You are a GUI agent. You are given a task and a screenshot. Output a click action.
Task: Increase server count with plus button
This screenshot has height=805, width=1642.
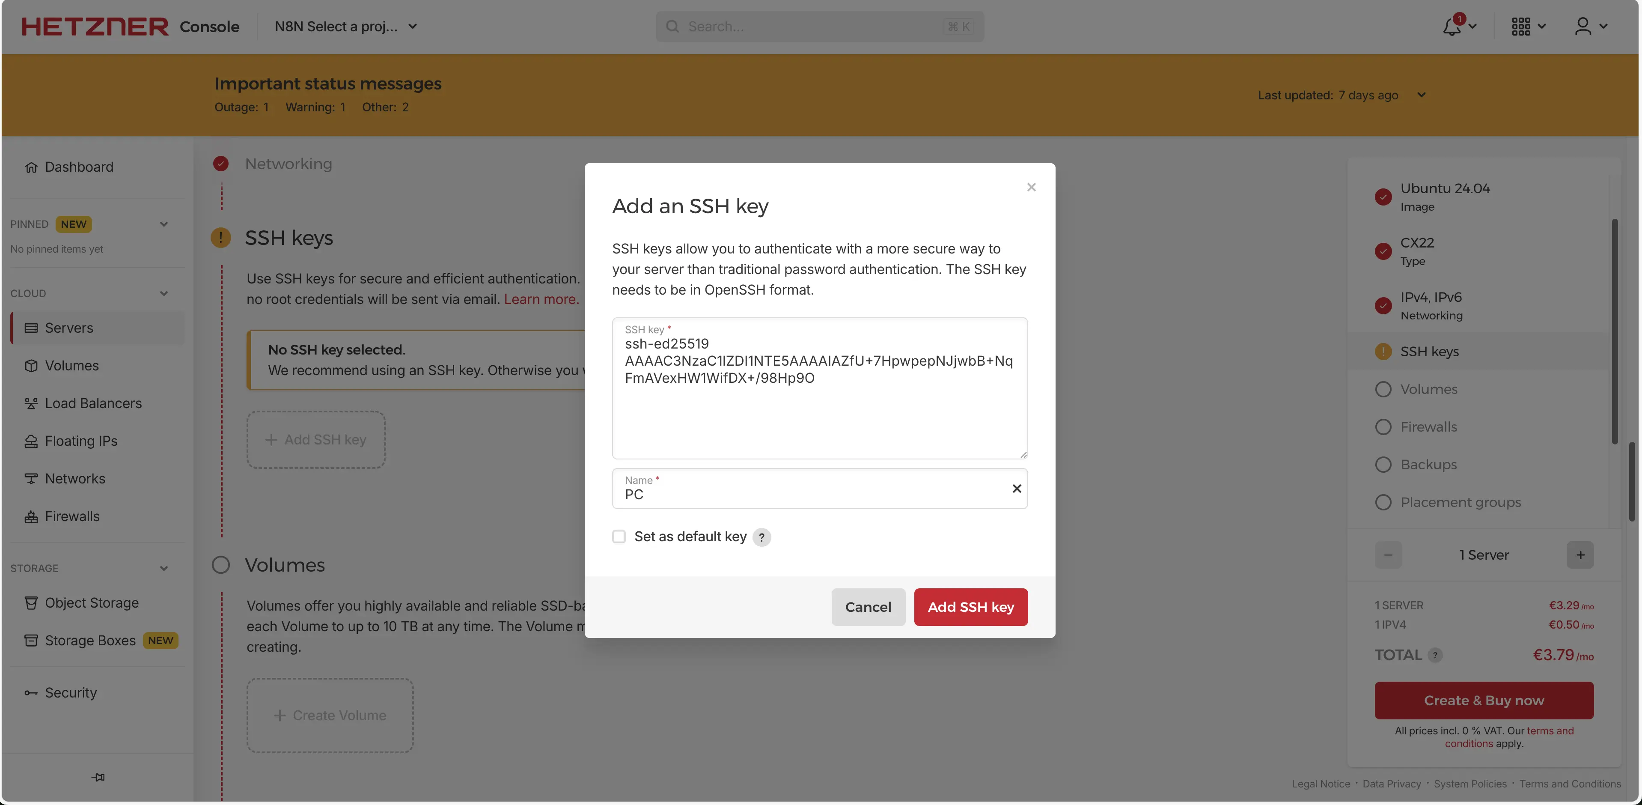(x=1580, y=555)
